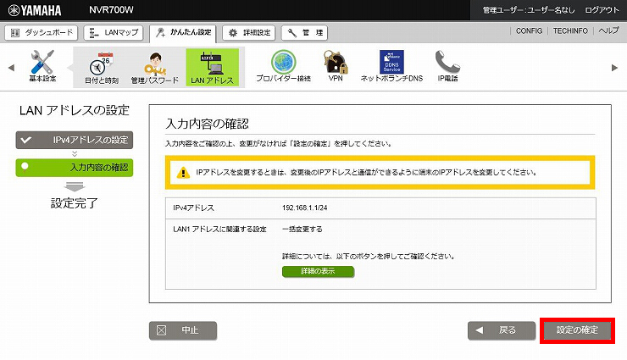This screenshot has height=360, width=627.
Task: Switch to the LANマップ tab
Action: 114,33
